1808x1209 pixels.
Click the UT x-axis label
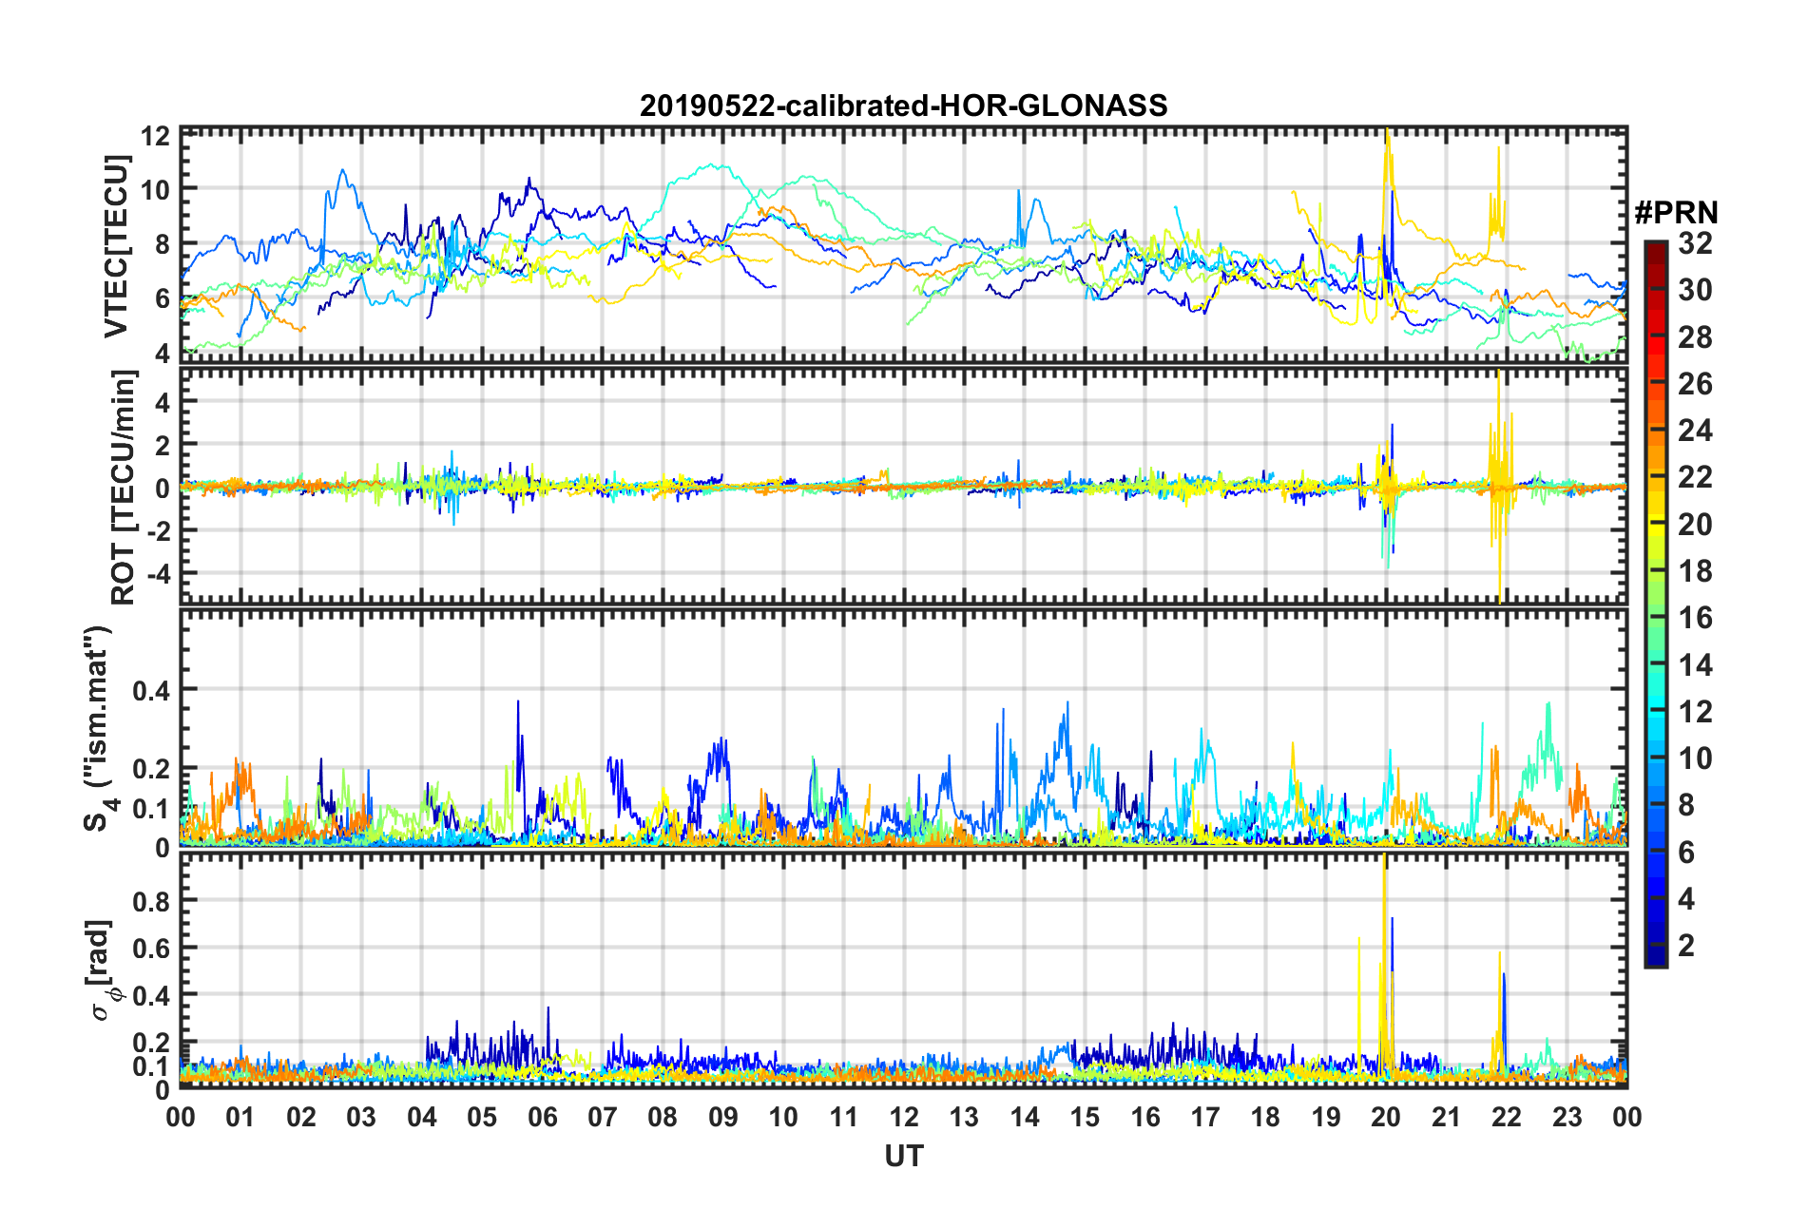pos(904,1156)
